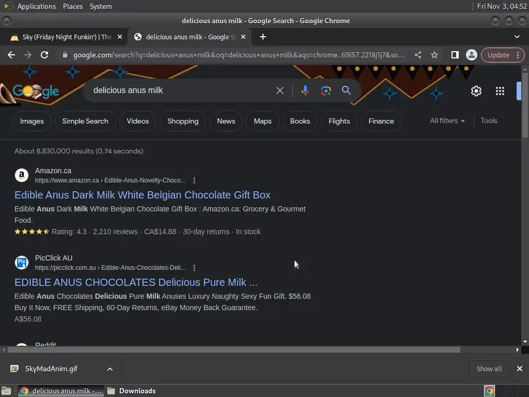Click the Update Chrome button
Image resolution: width=529 pixels, height=397 pixels.
click(x=499, y=55)
